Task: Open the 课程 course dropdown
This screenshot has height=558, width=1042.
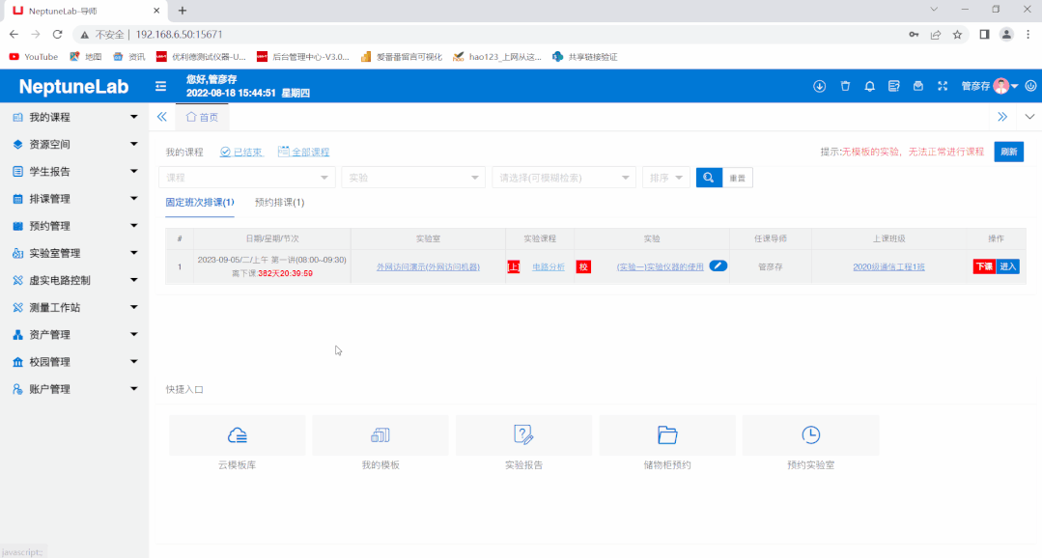Action: click(247, 178)
